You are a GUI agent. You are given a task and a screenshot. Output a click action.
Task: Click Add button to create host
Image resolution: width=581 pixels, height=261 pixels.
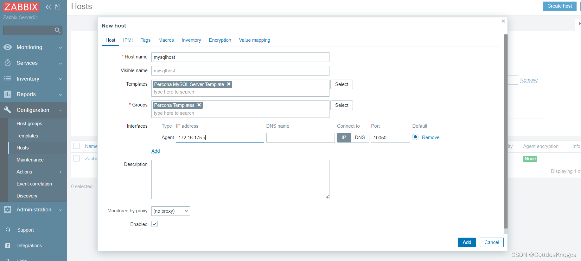(467, 242)
